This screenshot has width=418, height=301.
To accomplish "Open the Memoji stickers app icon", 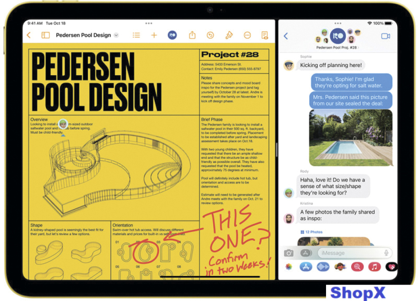I will pos(340,267).
